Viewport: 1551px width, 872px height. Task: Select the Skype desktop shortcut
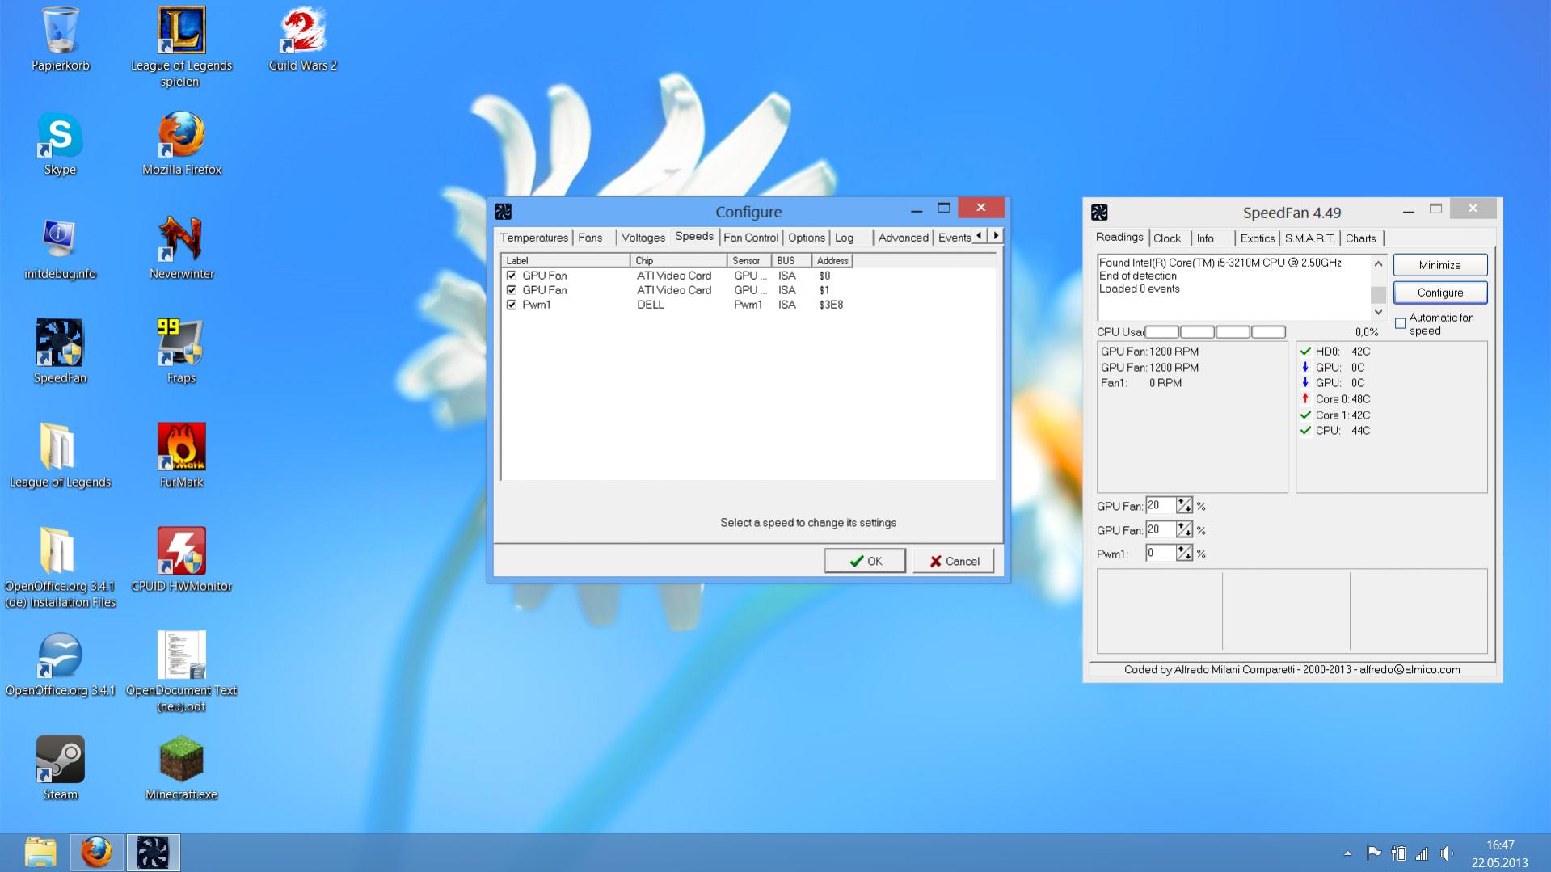pos(60,145)
